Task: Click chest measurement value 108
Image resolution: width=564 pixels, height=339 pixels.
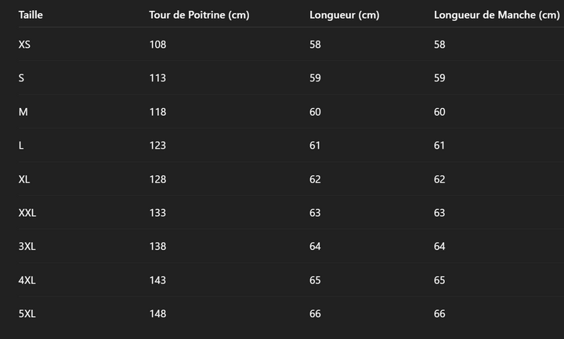Action: click(157, 45)
